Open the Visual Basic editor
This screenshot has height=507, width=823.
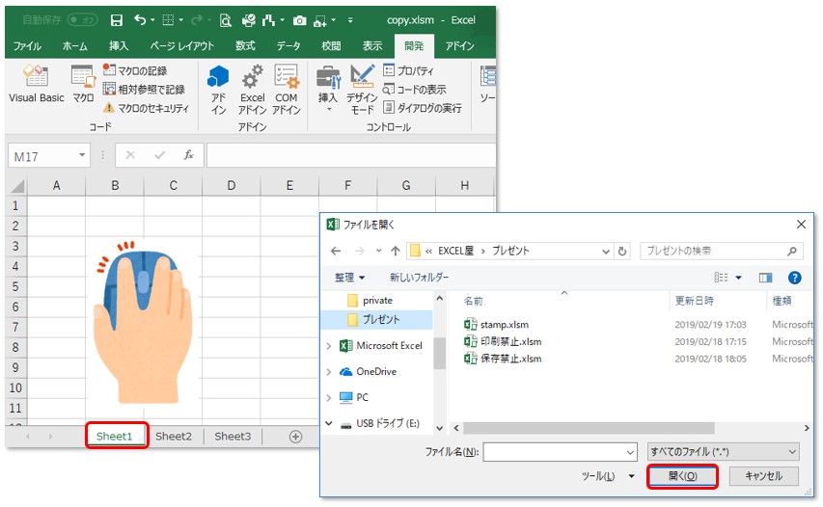37,84
